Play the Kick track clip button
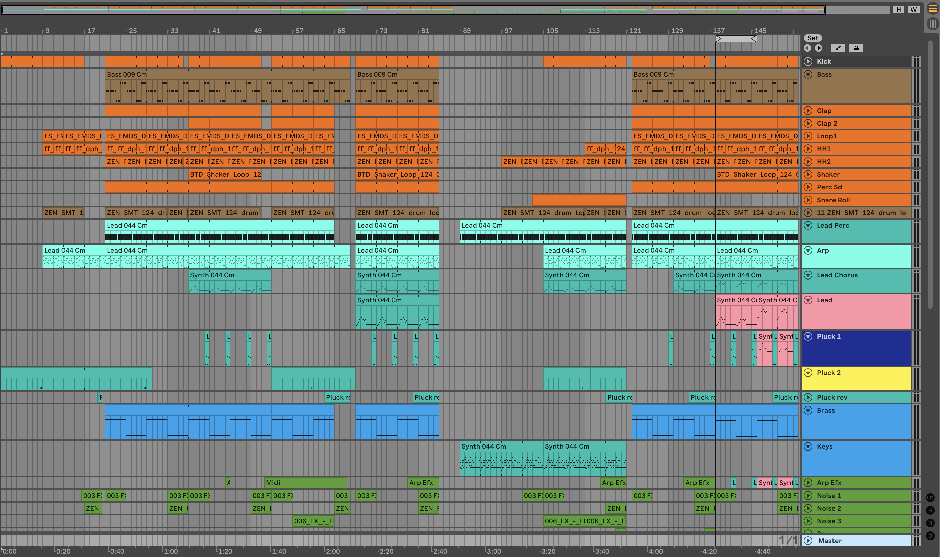 click(808, 61)
